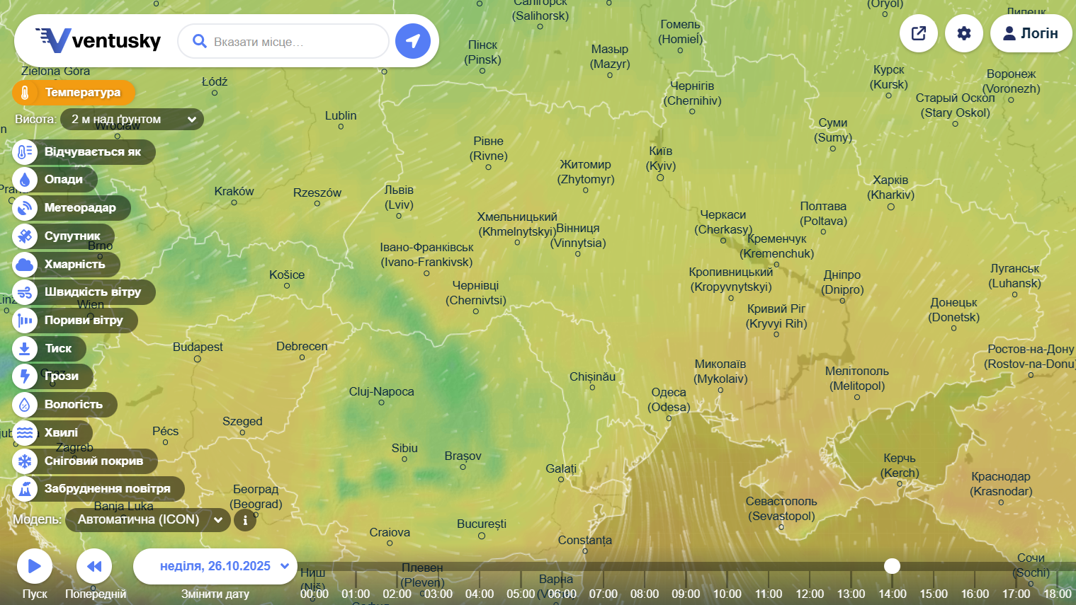Open settings gear icon
The width and height of the screenshot is (1076, 605).
(x=964, y=33)
